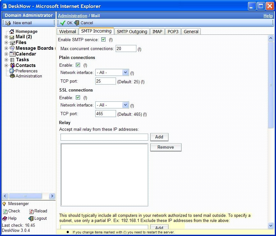Follow the Administration breadcrumb link
The height and width of the screenshot is (236, 276).
[x=73, y=16]
